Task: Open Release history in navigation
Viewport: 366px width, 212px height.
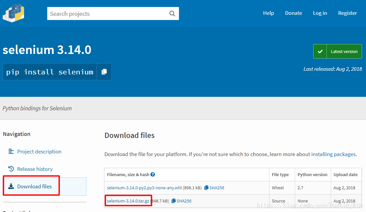Action: coord(35,169)
